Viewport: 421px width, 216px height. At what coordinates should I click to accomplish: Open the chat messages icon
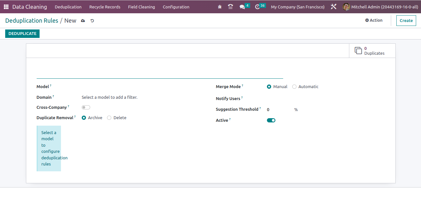tap(242, 7)
